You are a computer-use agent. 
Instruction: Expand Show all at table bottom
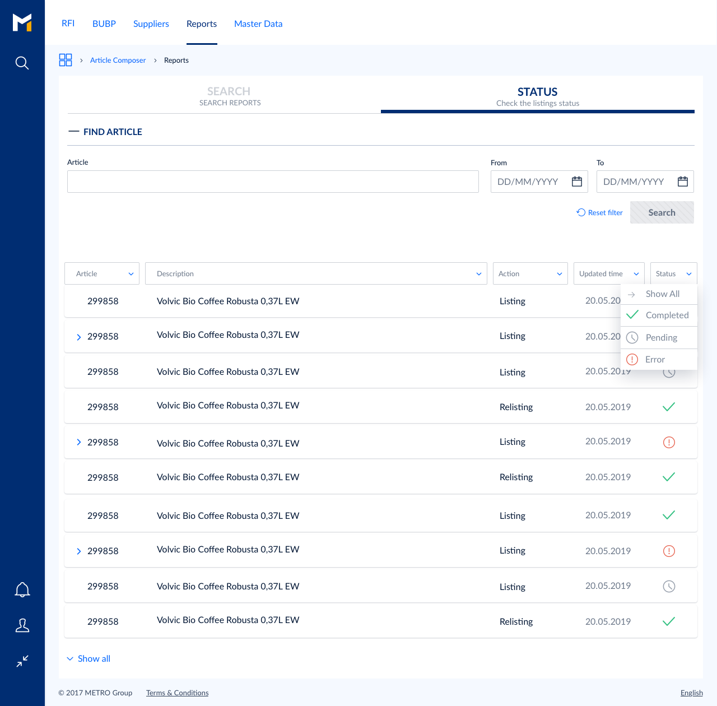pyautogui.click(x=89, y=658)
